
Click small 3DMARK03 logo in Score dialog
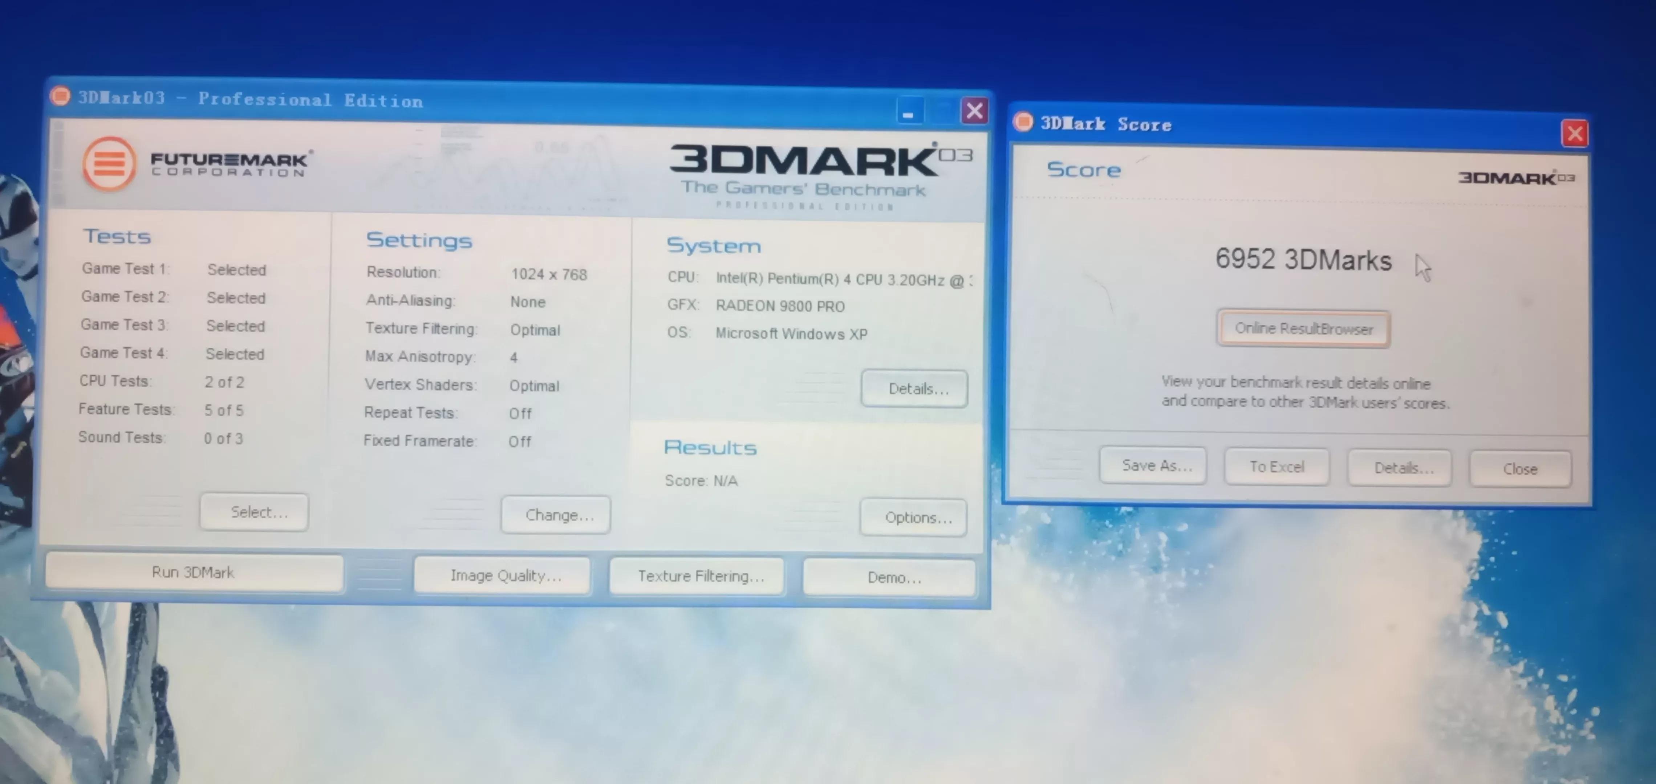[1515, 178]
